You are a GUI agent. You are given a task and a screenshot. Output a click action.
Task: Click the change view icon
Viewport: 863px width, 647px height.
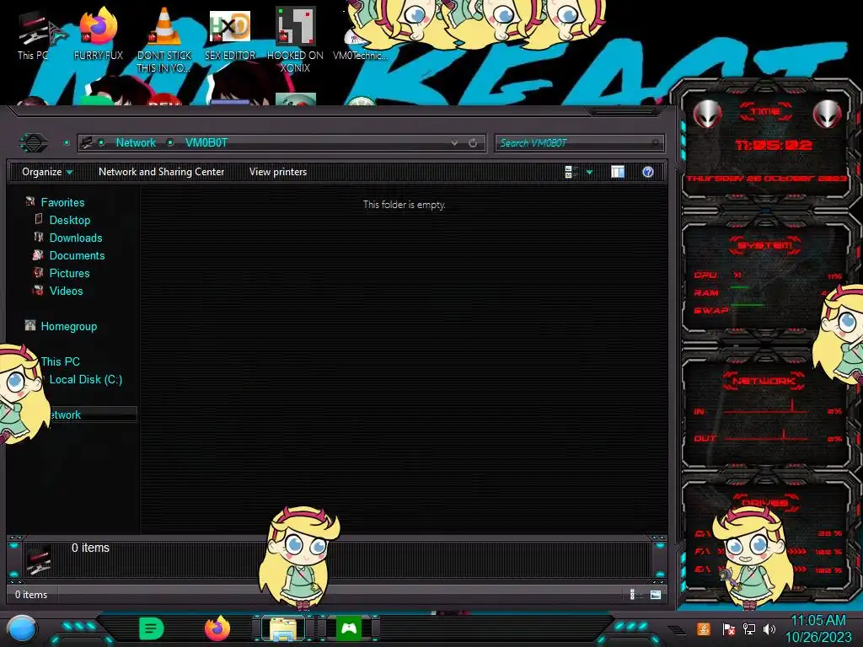(571, 172)
